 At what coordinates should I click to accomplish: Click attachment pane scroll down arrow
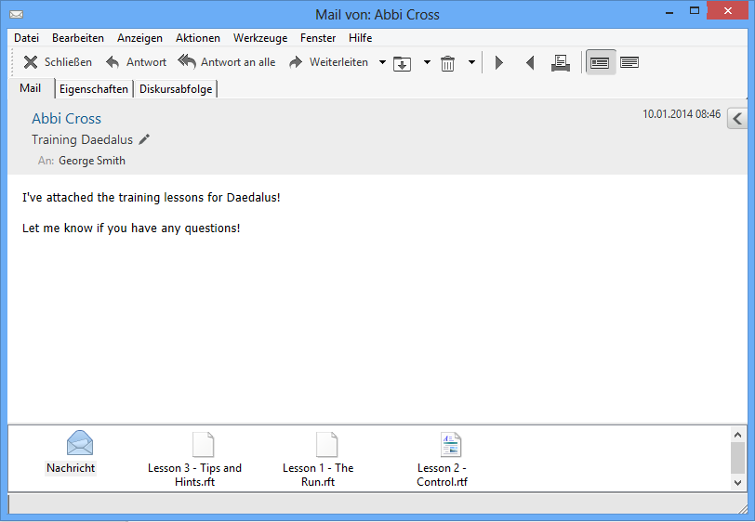[x=737, y=482]
